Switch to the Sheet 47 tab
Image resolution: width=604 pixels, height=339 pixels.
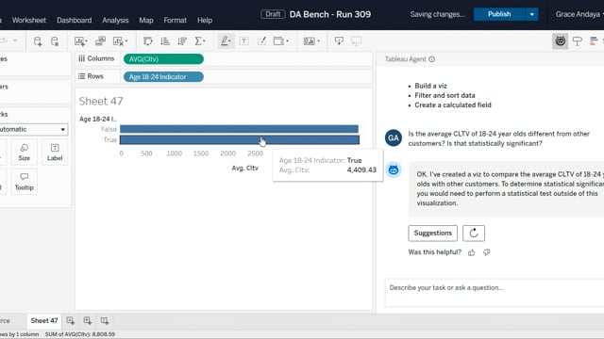click(44, 320)
